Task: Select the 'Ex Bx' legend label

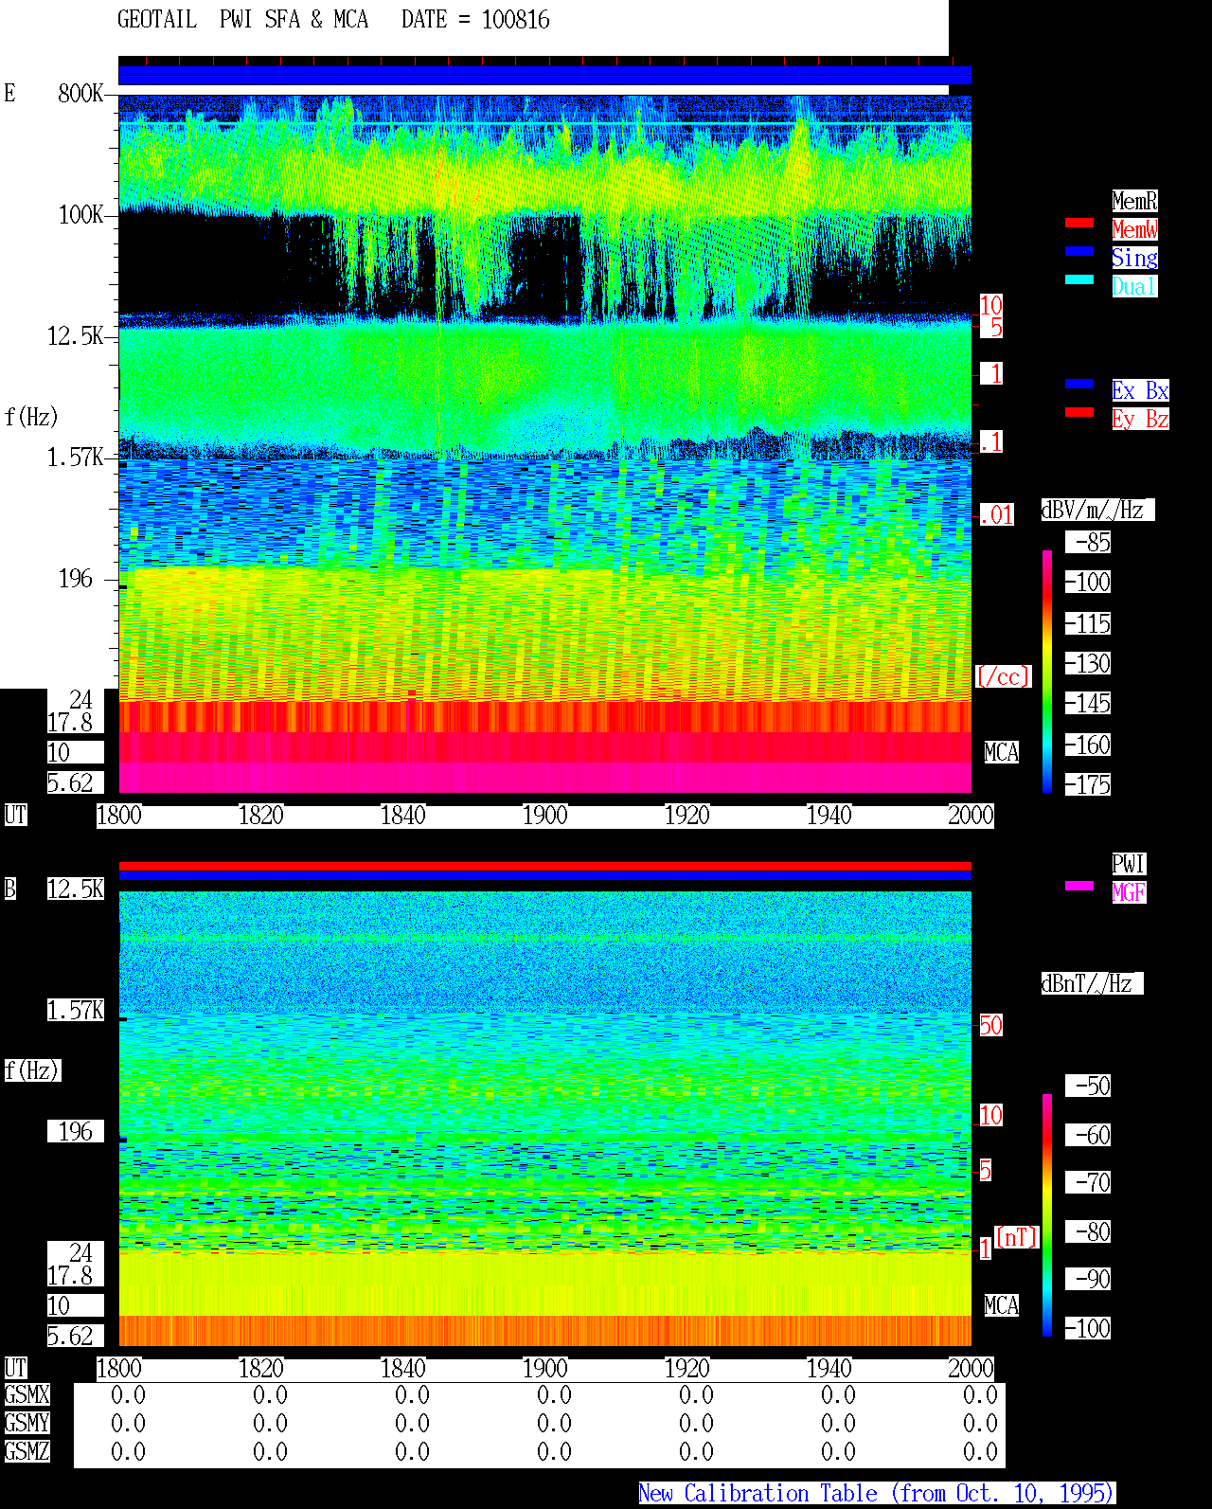Action: coord(1140,390)
